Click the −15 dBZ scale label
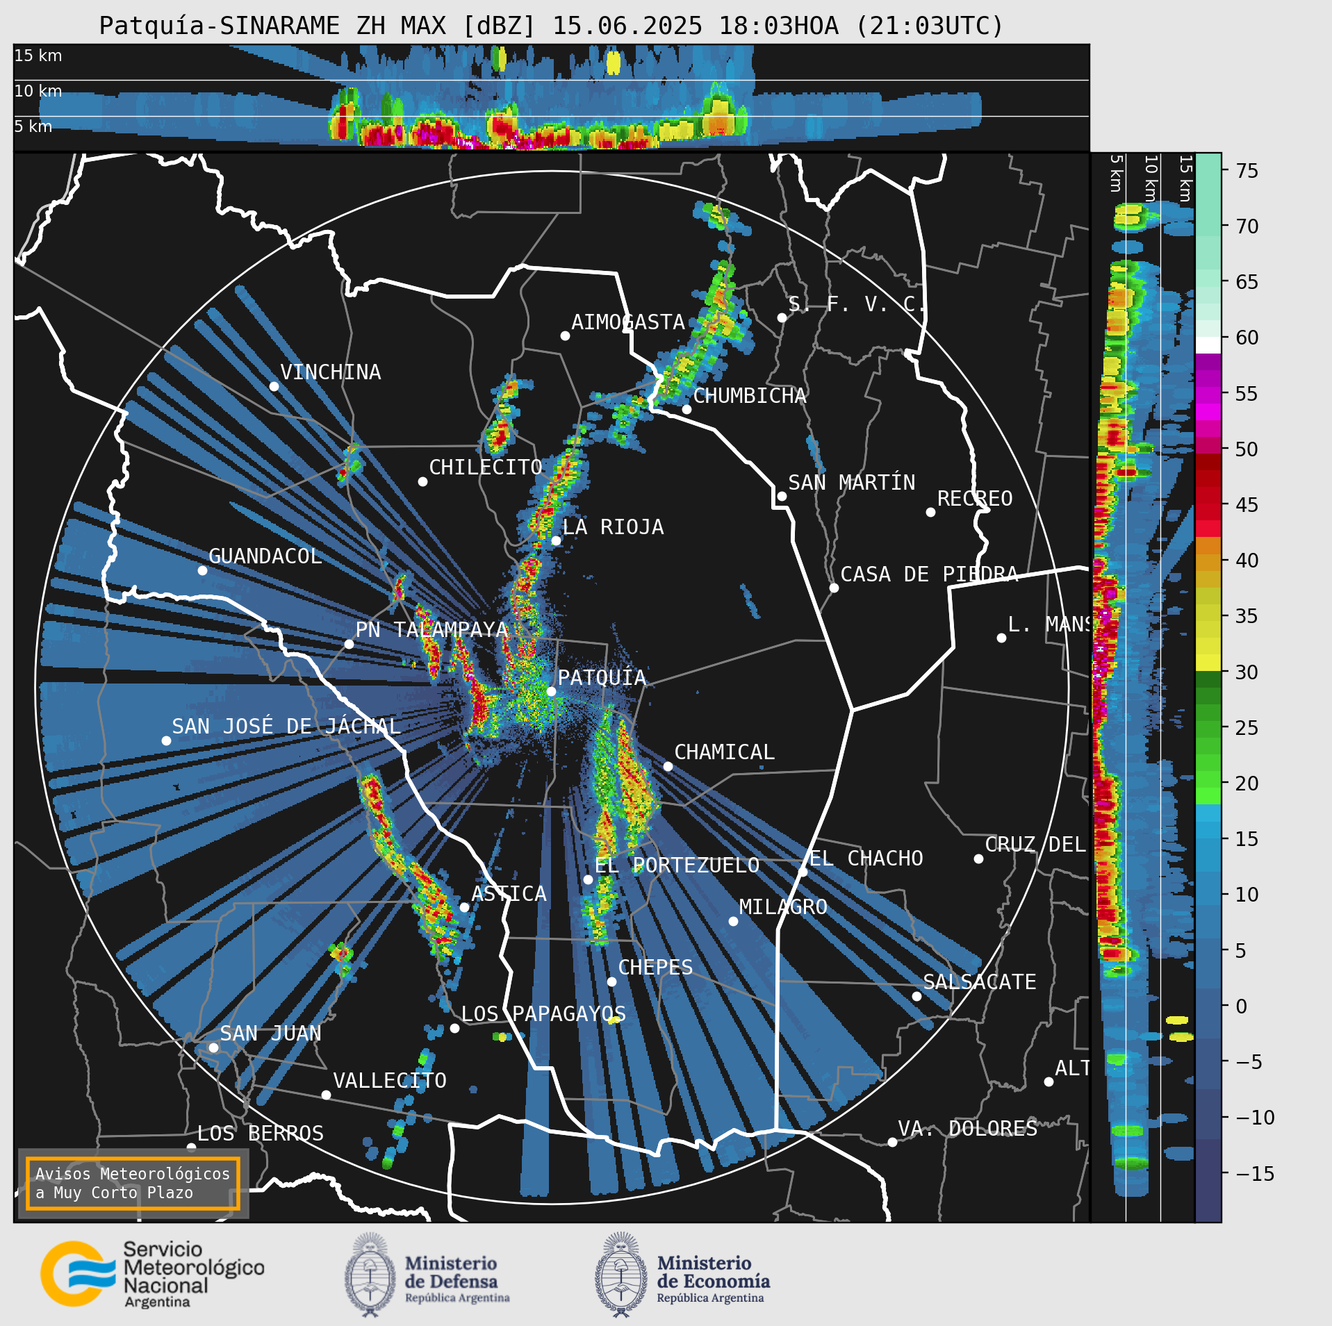Screen dimensions: 1332x1326 tap(1255, 1175)
